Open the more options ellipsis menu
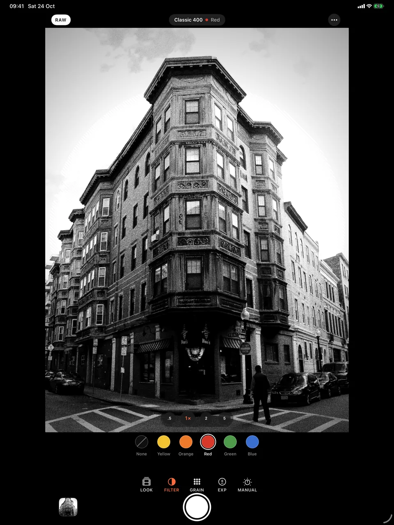The image size is (394, 525). point(334,20)
